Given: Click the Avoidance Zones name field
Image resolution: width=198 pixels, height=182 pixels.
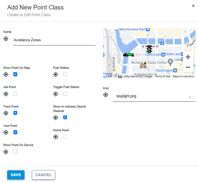Looking at the screenshot, I should tap(54, 40).
